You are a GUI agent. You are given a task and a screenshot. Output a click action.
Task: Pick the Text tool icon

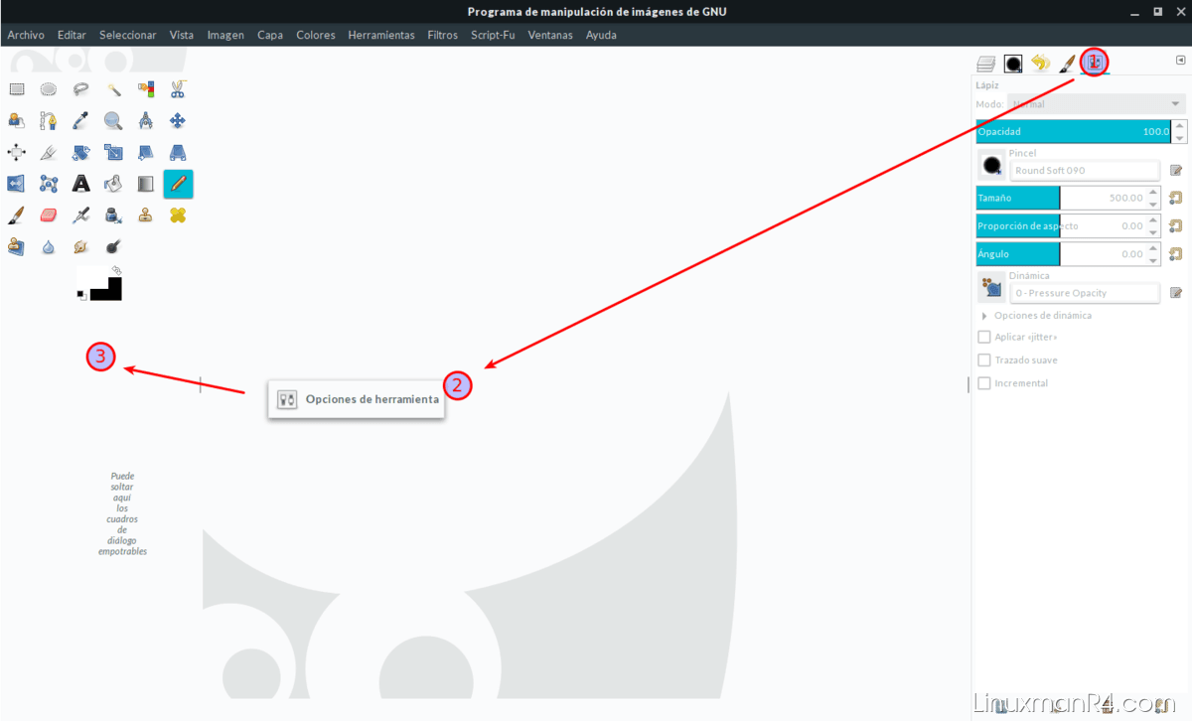[x=81, y=184]
